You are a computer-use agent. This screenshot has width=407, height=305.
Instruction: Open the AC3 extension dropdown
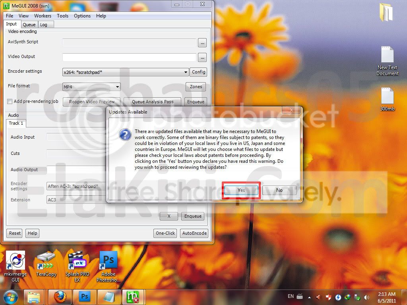(x=77, y=200)
